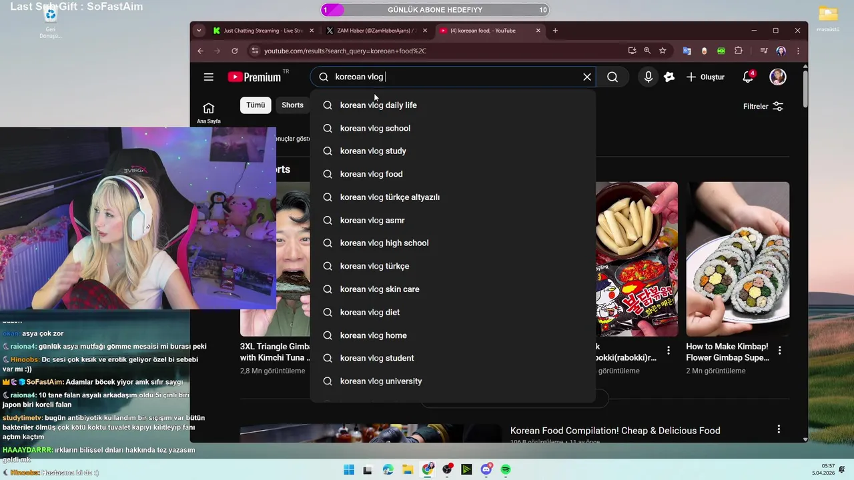This screenshot has width=854, height=480.
Task: Choose suggestion korean vlog student
Action: tap(452, 358)
